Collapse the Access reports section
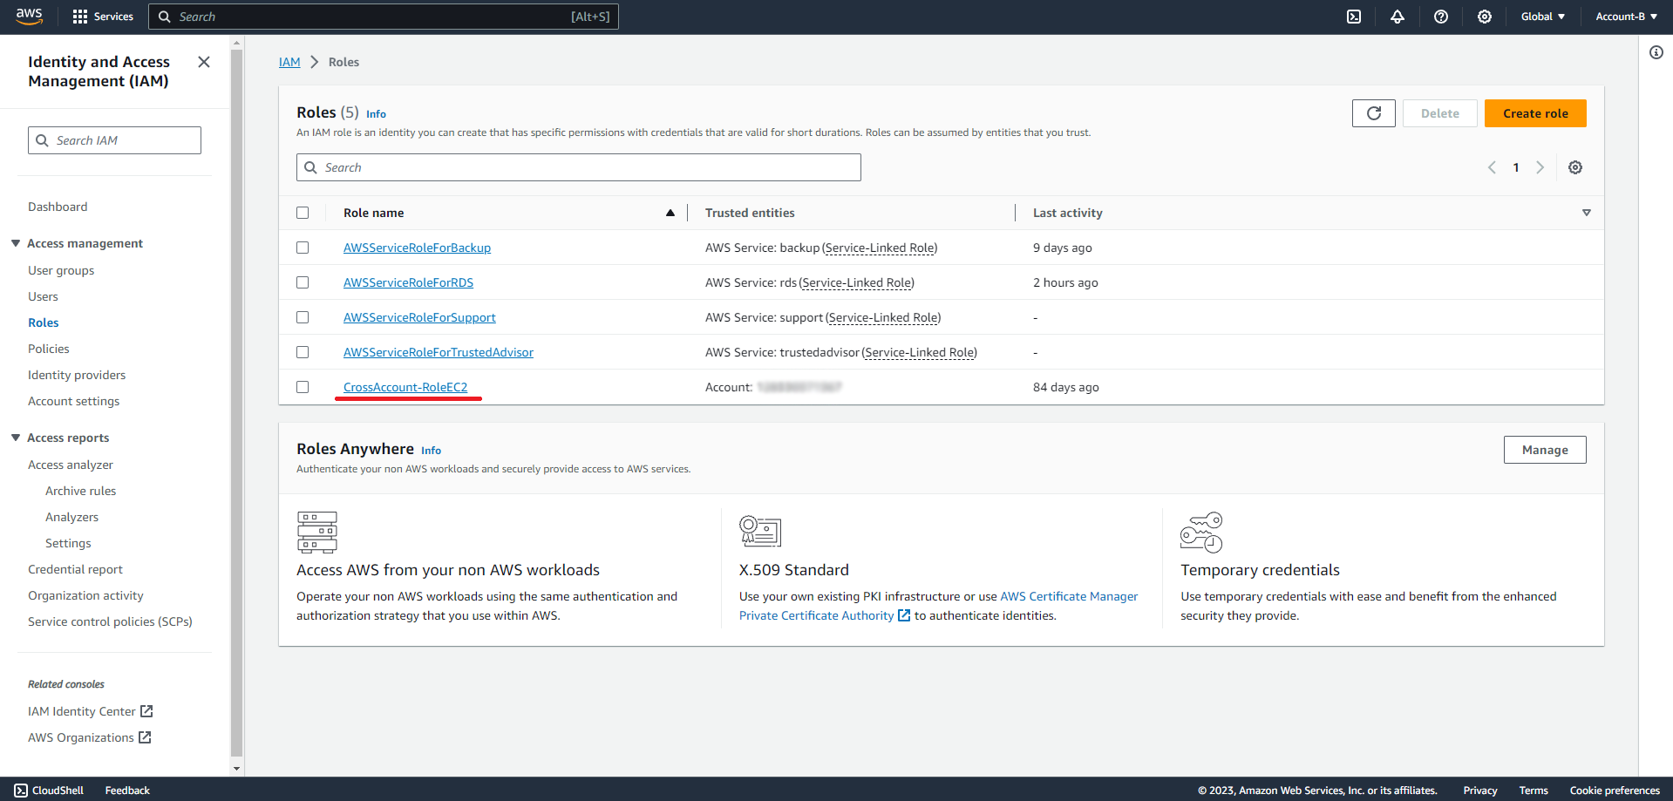Viewport: 1673px width, 801px height. coord(16,438)
